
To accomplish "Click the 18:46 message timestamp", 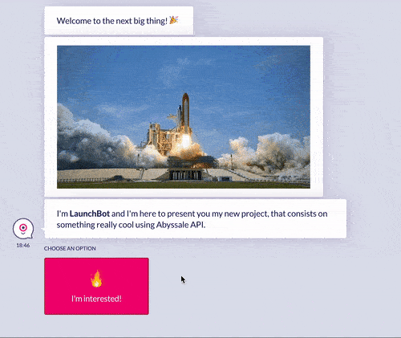I will (x=23, y=245).
